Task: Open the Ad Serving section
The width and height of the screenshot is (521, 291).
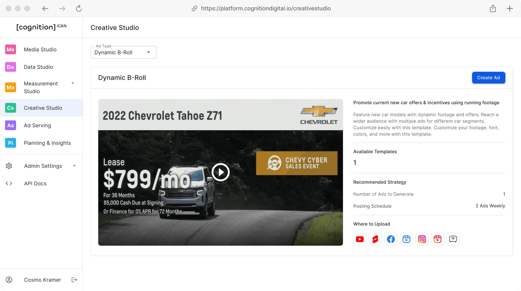Action: [x=37, y=125]
